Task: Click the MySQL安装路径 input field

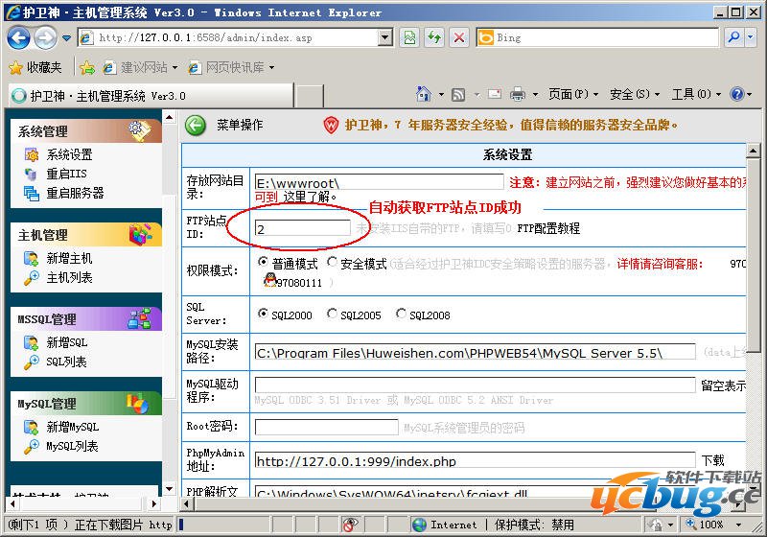Action: tap(475, 352)
